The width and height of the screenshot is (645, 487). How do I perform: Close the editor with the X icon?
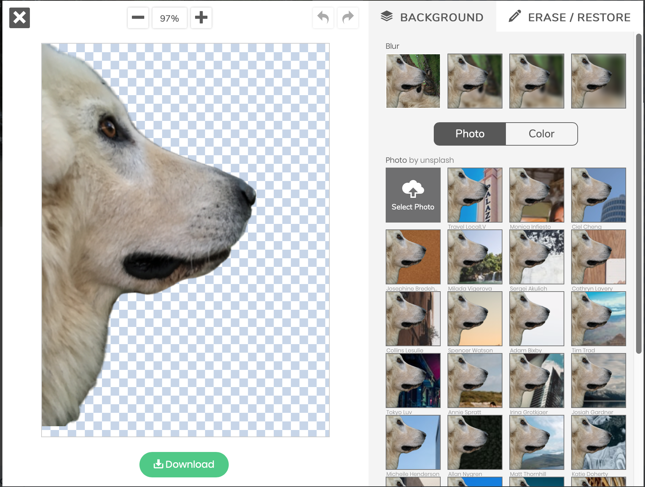[19, 18]
